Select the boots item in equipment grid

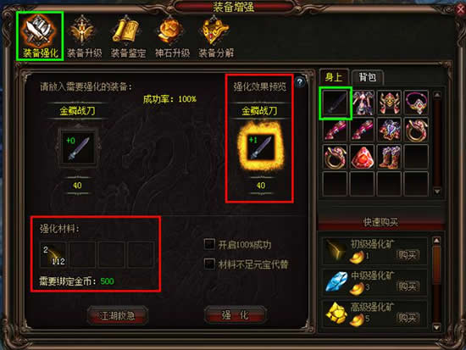tap(389, 157)
